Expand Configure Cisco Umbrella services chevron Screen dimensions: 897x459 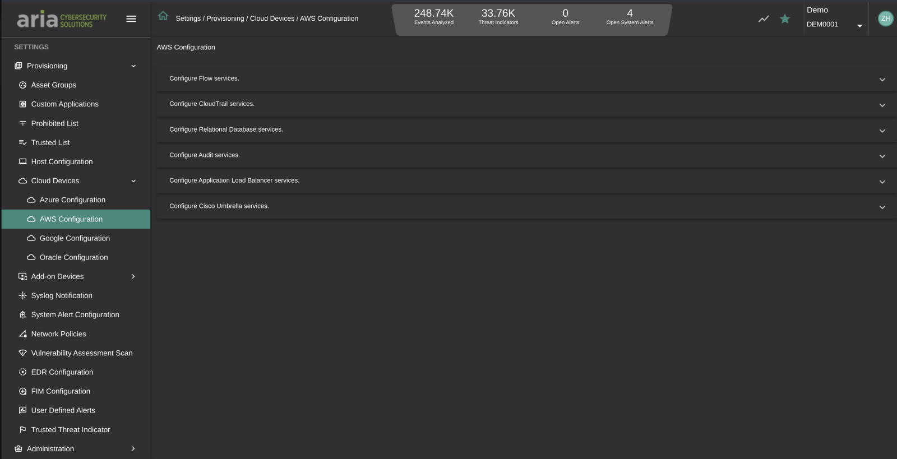[x=882, y=207]
